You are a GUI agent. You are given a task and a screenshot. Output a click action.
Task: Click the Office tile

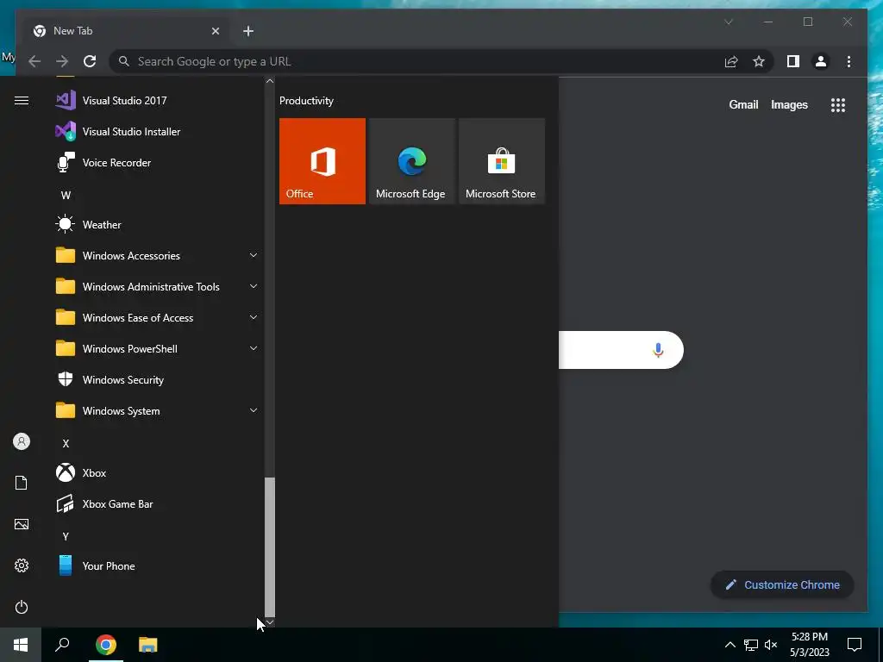click(x=323, y=161)
